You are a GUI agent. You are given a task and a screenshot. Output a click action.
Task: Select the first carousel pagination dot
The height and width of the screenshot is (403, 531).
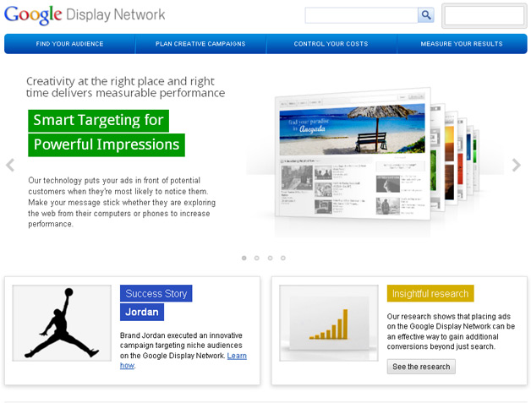(244, 258)
